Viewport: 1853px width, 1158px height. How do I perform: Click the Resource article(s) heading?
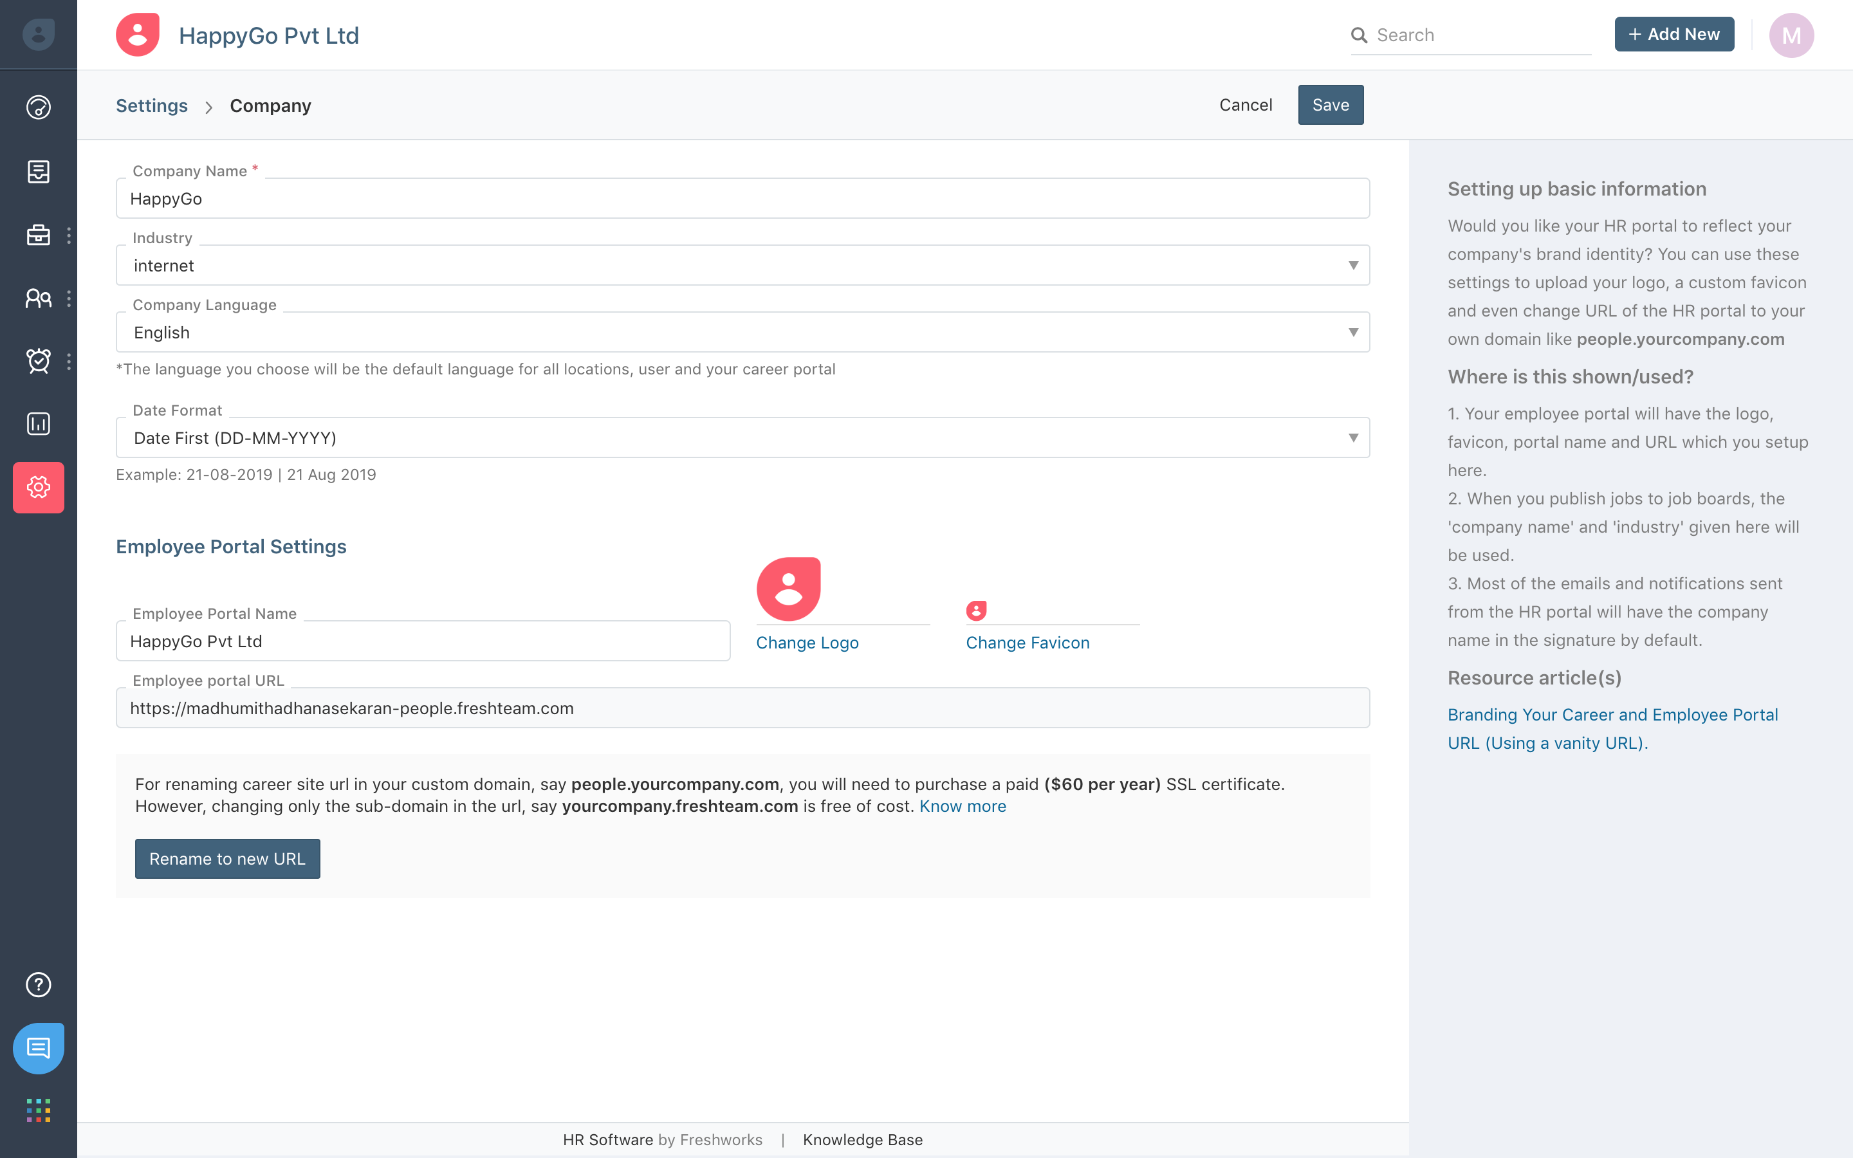tap(1535, 678)
